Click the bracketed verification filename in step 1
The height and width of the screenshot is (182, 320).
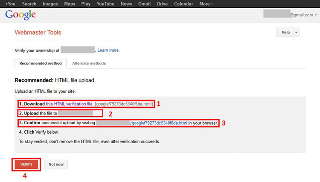(x=124, y=104)
